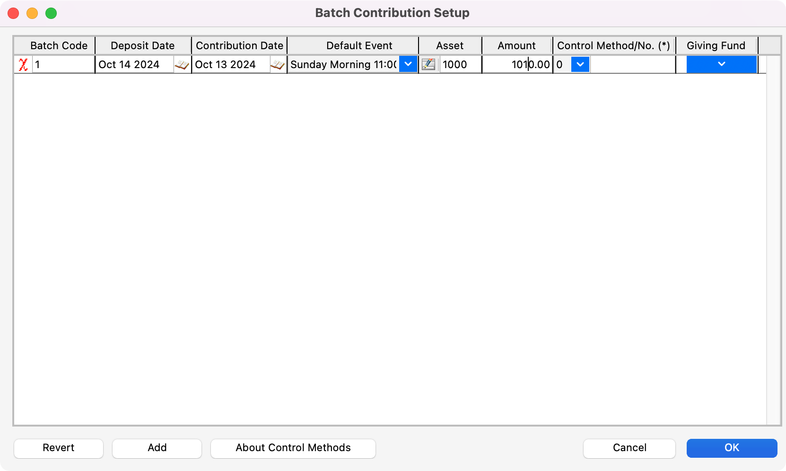Click the Contribution Date text field
The width and height of the screenshot is (786, 471).
(231, 64)
